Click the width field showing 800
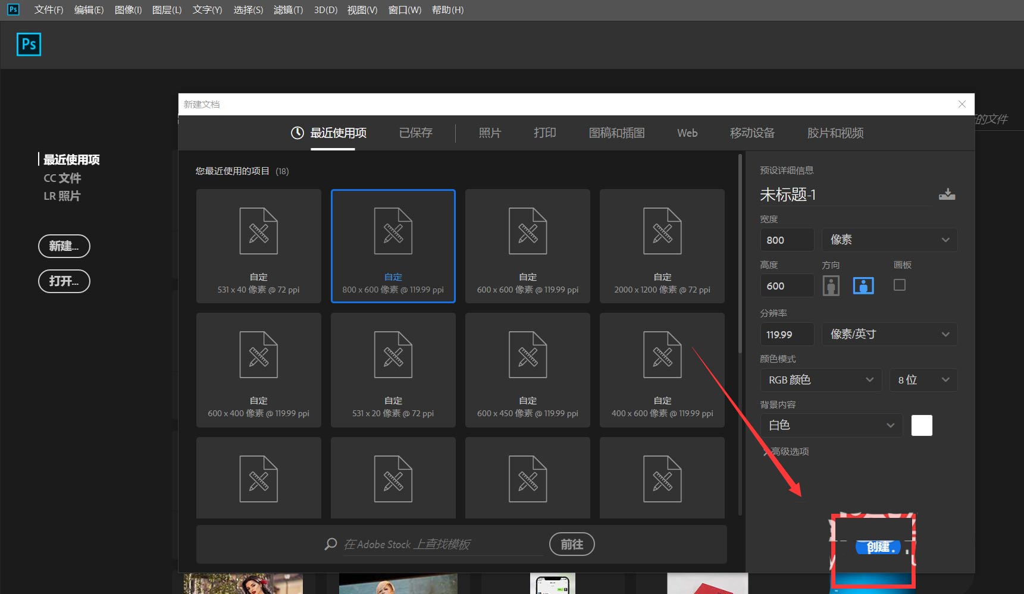The image size is (1024, 594). tap(787, 240)
